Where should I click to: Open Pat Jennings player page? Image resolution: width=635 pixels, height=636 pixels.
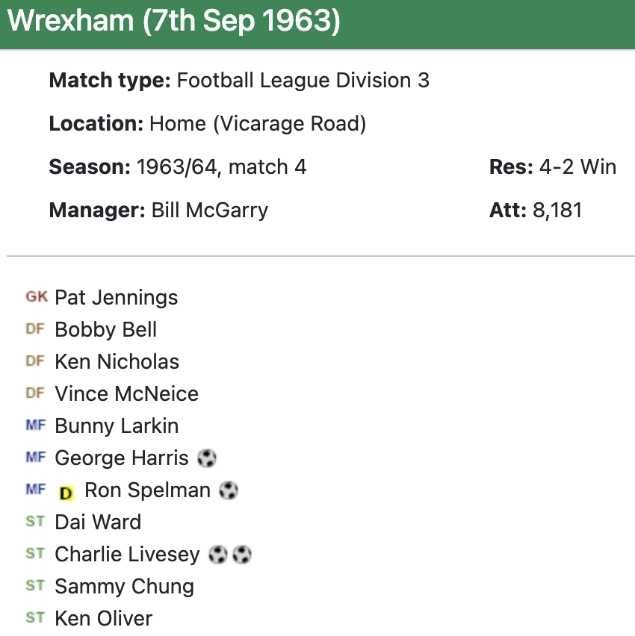tap(116, 298)
